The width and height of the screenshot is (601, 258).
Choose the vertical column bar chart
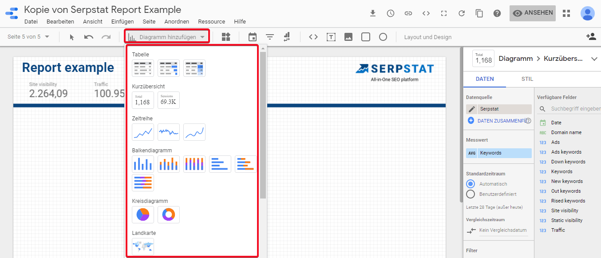143,164
